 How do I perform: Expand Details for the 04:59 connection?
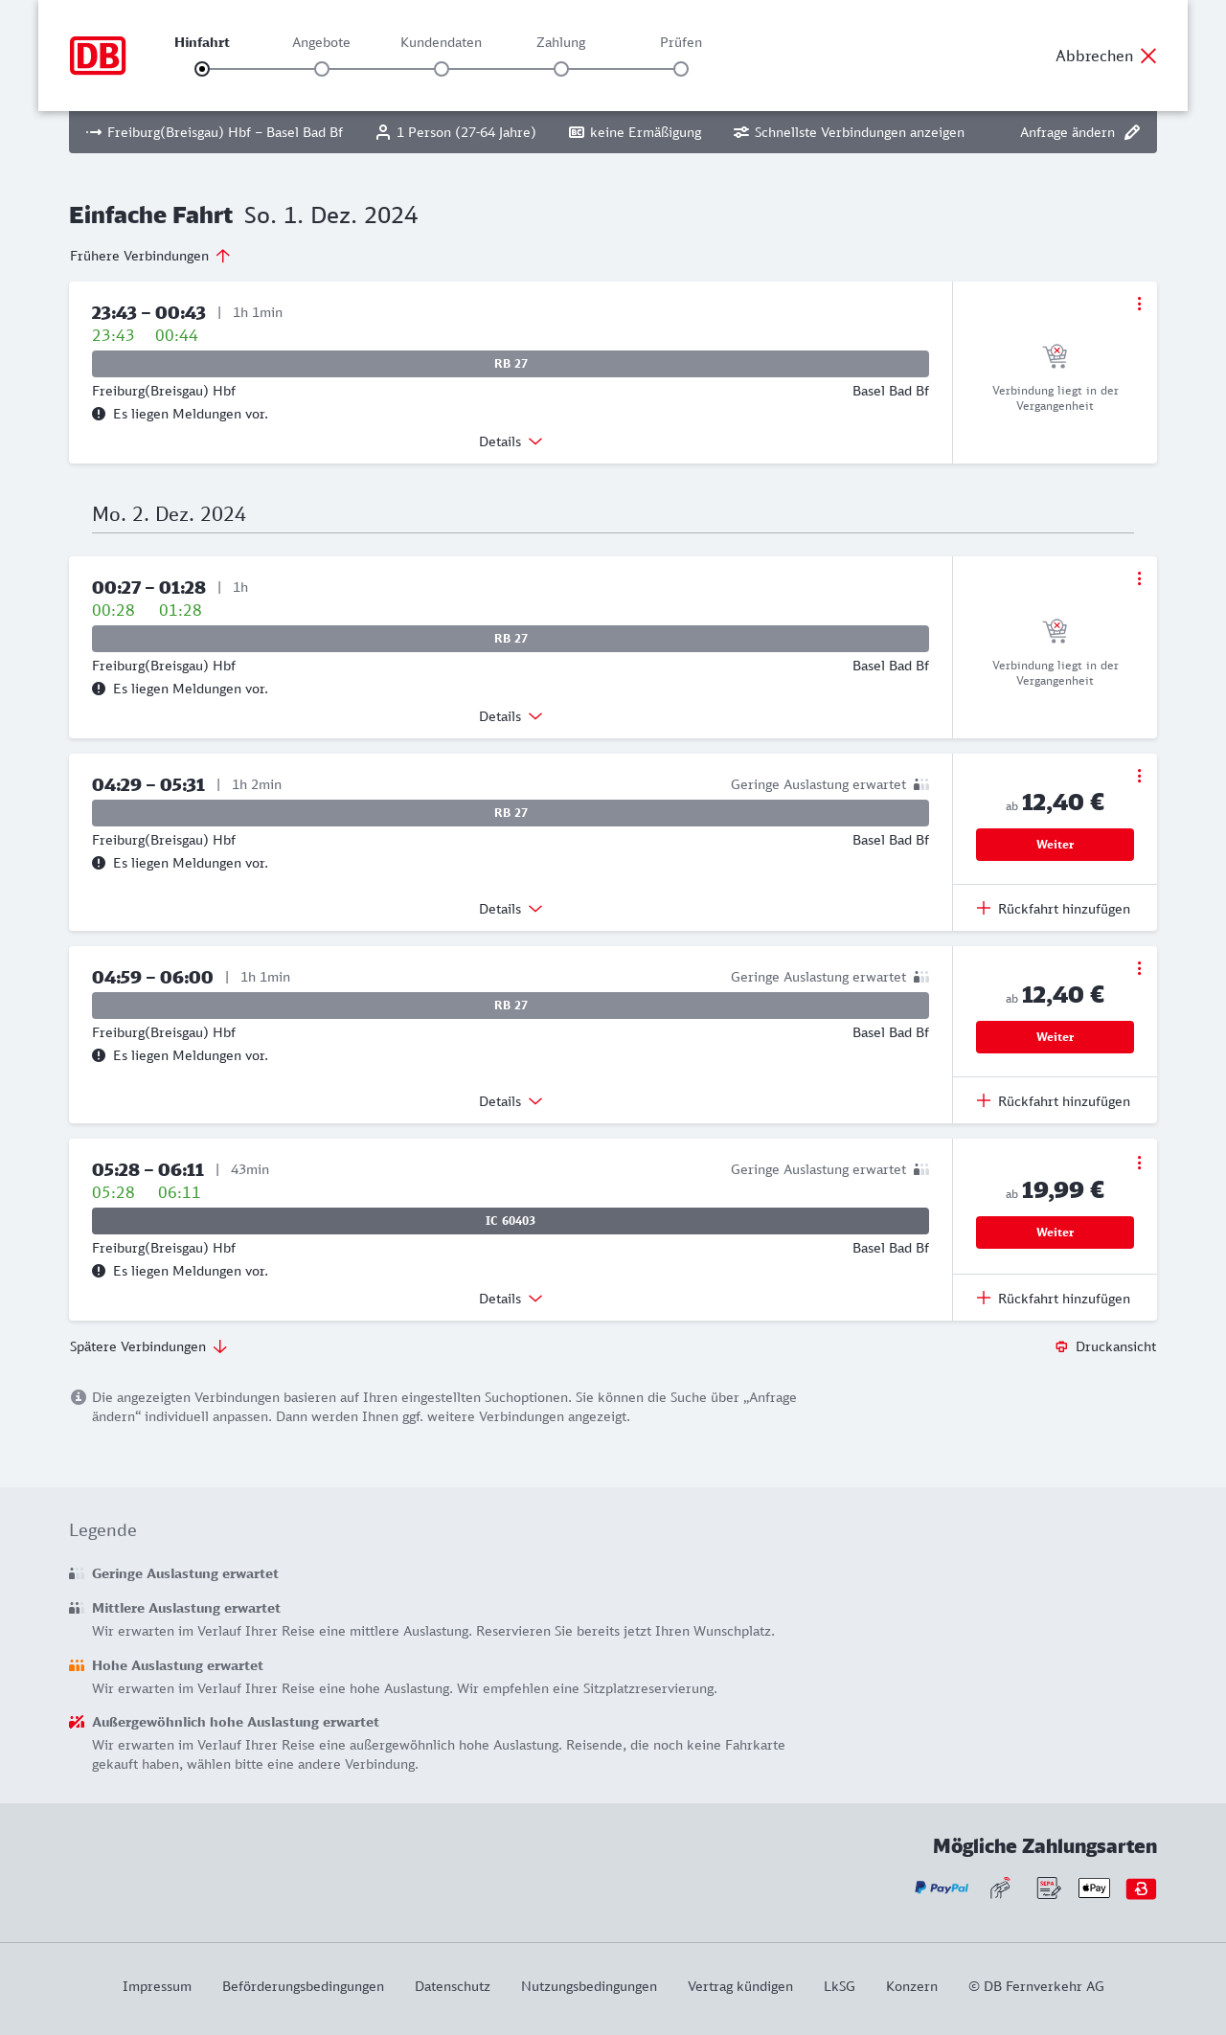pos(510,1101)
